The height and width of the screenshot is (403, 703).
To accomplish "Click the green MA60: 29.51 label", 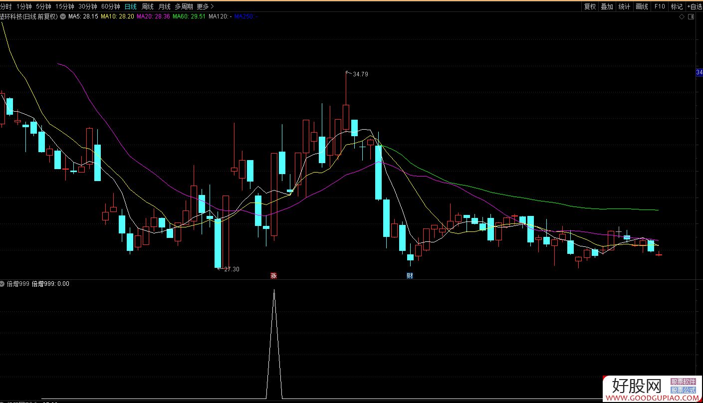I will tap(189, 16).
